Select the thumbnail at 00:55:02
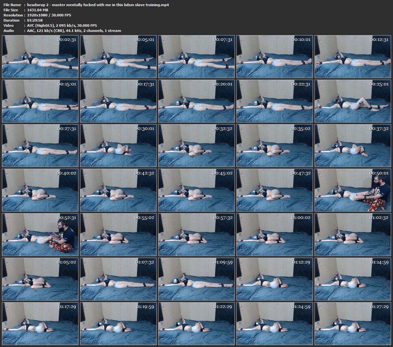393x347 pixels. 119,234
